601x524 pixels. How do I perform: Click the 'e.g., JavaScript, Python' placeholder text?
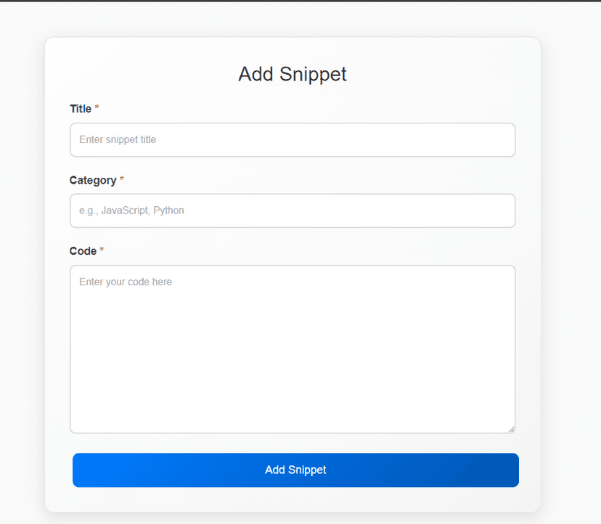[131, 210]
